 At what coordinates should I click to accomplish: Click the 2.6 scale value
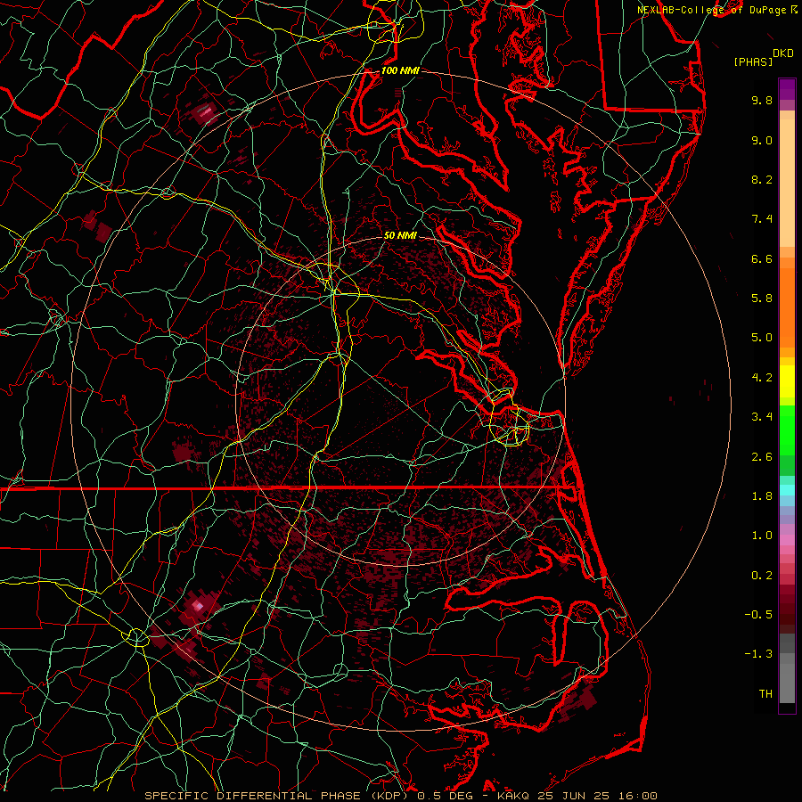762,457
